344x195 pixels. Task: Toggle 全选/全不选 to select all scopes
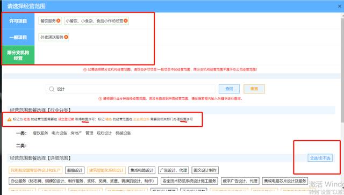[320, 158]
